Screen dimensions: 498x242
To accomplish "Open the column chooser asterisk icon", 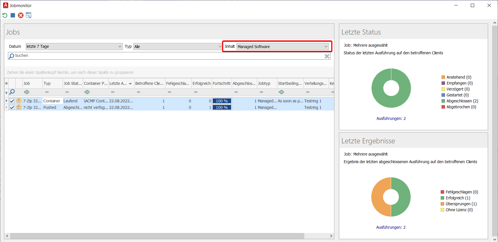I will pyautogui.click(x=6, y=83).
